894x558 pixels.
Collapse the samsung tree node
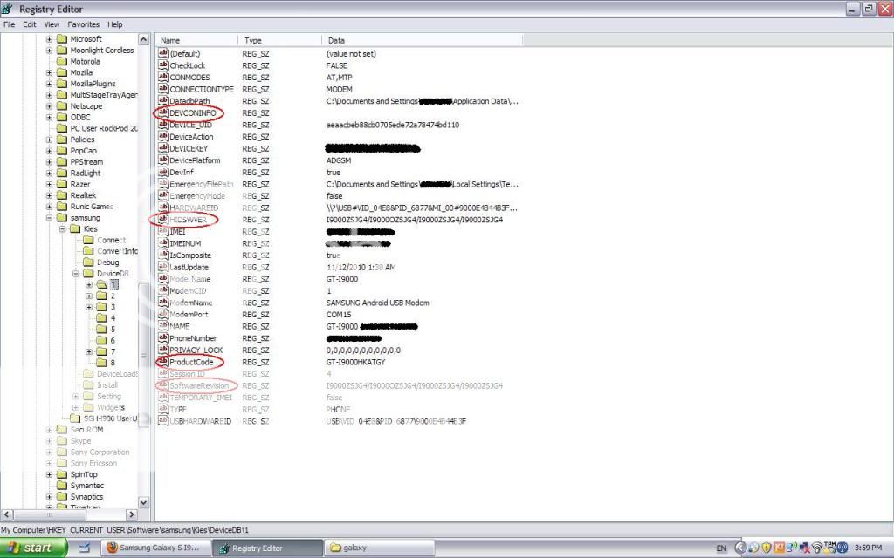[50, 218]
